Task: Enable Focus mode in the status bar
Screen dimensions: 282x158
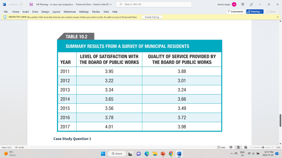Action: 221,147
